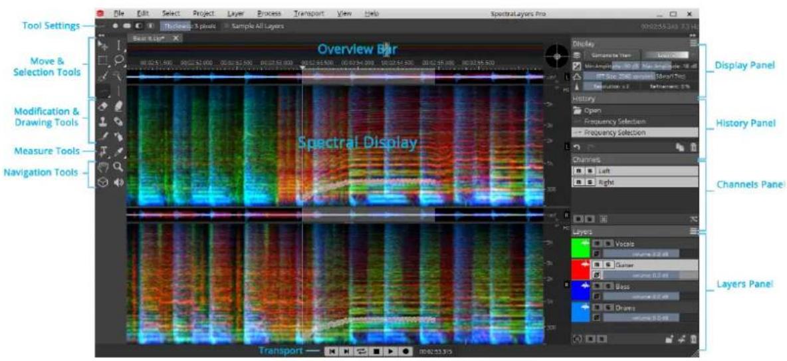Open the Transport menu
The width and height of the screenshot is (787, 361).
point(309,13)
